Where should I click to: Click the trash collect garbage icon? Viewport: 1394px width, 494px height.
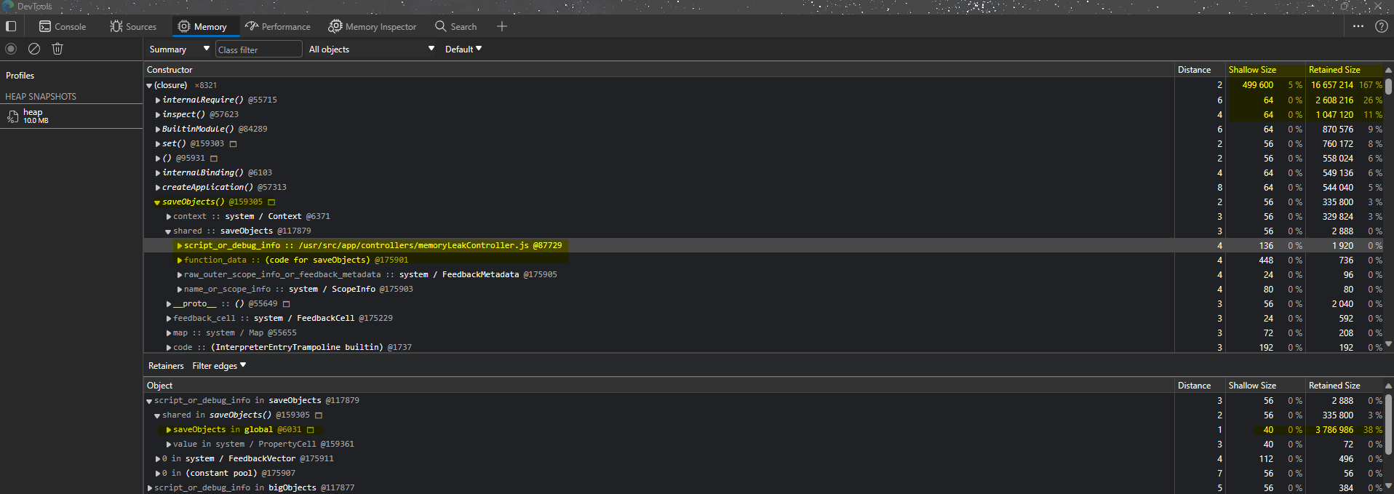(57, 49)
